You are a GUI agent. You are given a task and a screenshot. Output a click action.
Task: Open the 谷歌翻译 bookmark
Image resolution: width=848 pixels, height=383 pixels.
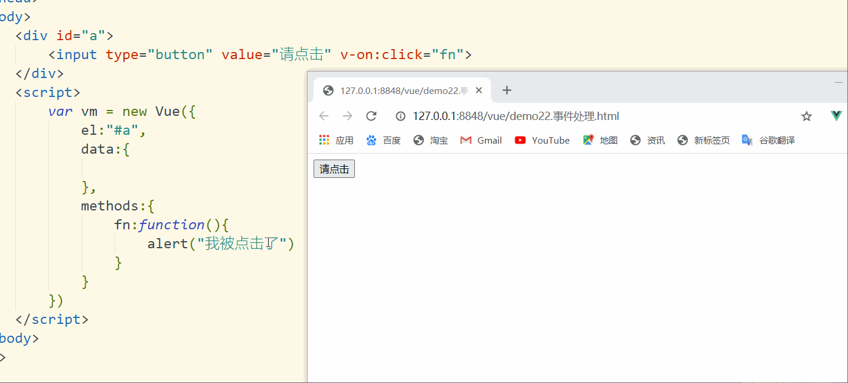click(768, 140)
